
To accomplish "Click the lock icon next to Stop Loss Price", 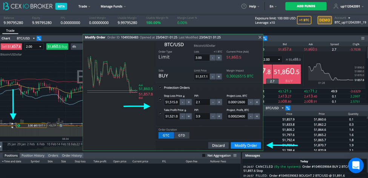I will click(184, 96).
